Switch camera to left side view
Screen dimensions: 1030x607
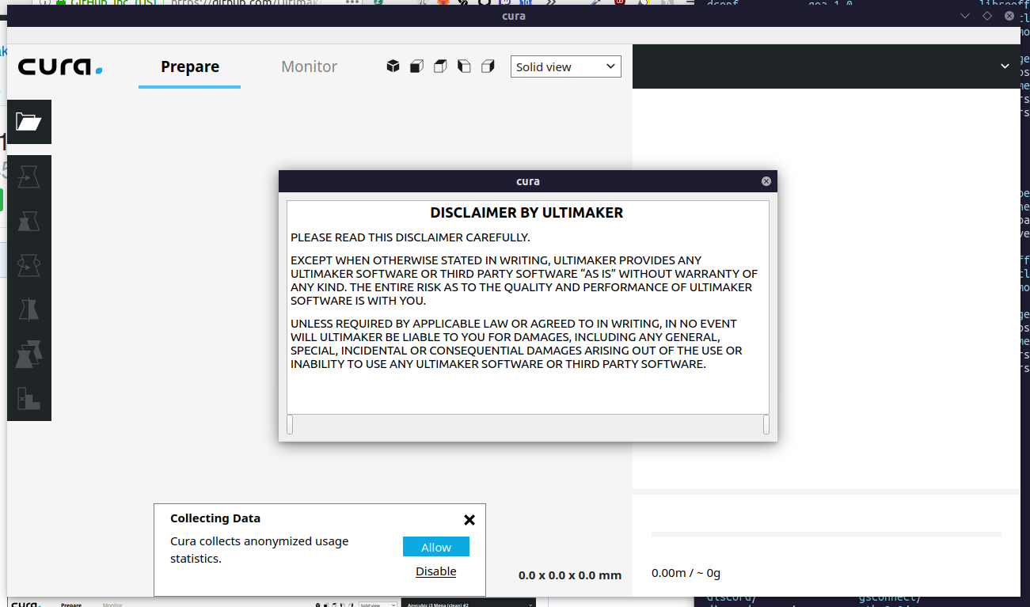(464, 66)
